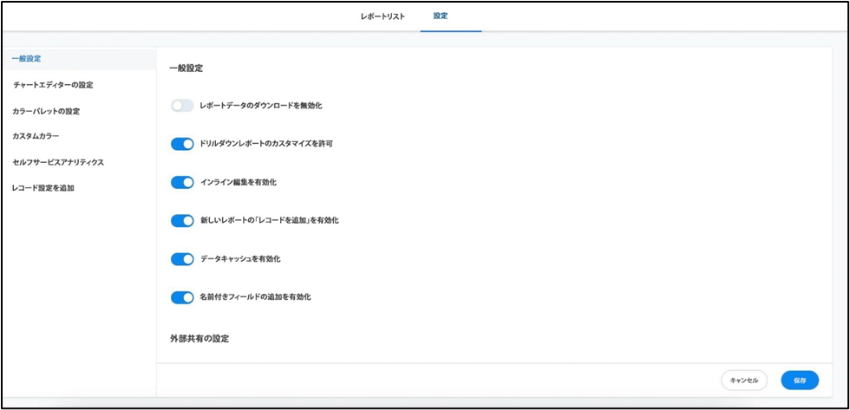Click the データキャッシュを有効化 label text
850x410 pixels.
click(x=240, y=259)
